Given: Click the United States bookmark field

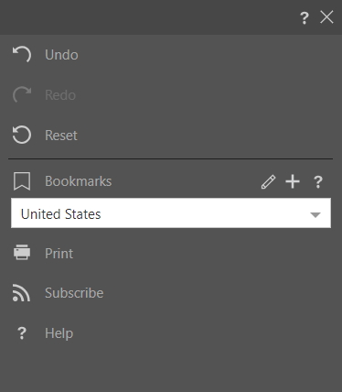Looking at the screenshot, I should [171, 213].
